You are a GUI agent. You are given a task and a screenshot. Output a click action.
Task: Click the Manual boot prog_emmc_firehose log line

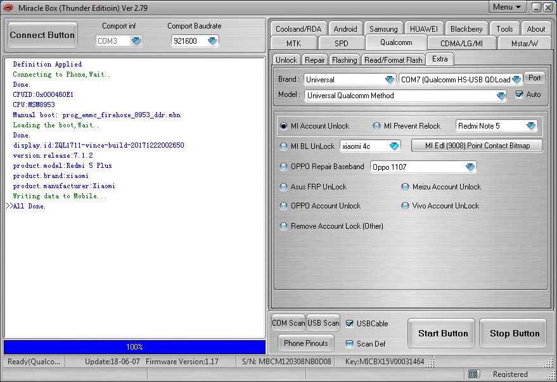point(96,115)
